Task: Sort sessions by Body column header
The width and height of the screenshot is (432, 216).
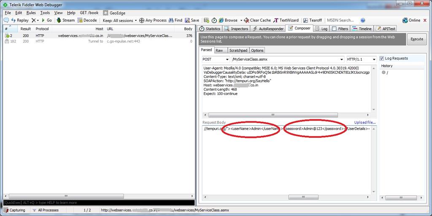Action: coord(185,29)
